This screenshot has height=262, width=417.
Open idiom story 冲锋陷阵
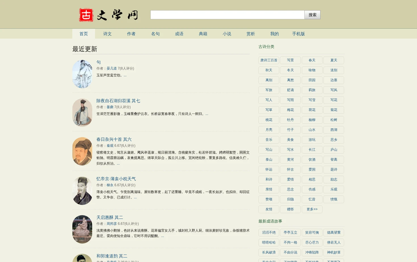coord(312,252)
